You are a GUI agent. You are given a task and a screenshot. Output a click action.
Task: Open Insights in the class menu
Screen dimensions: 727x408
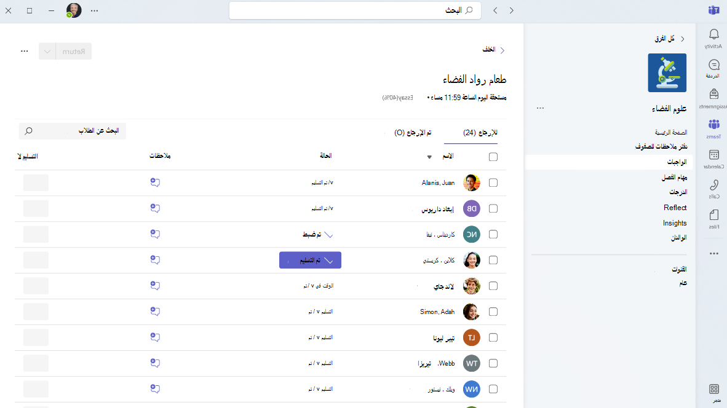(x=675, y=223)
